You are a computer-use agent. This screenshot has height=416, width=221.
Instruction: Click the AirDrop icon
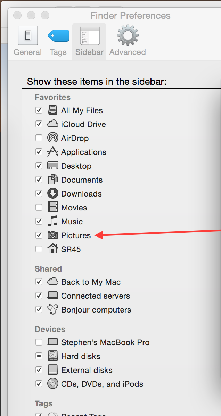tap(52, 138)
